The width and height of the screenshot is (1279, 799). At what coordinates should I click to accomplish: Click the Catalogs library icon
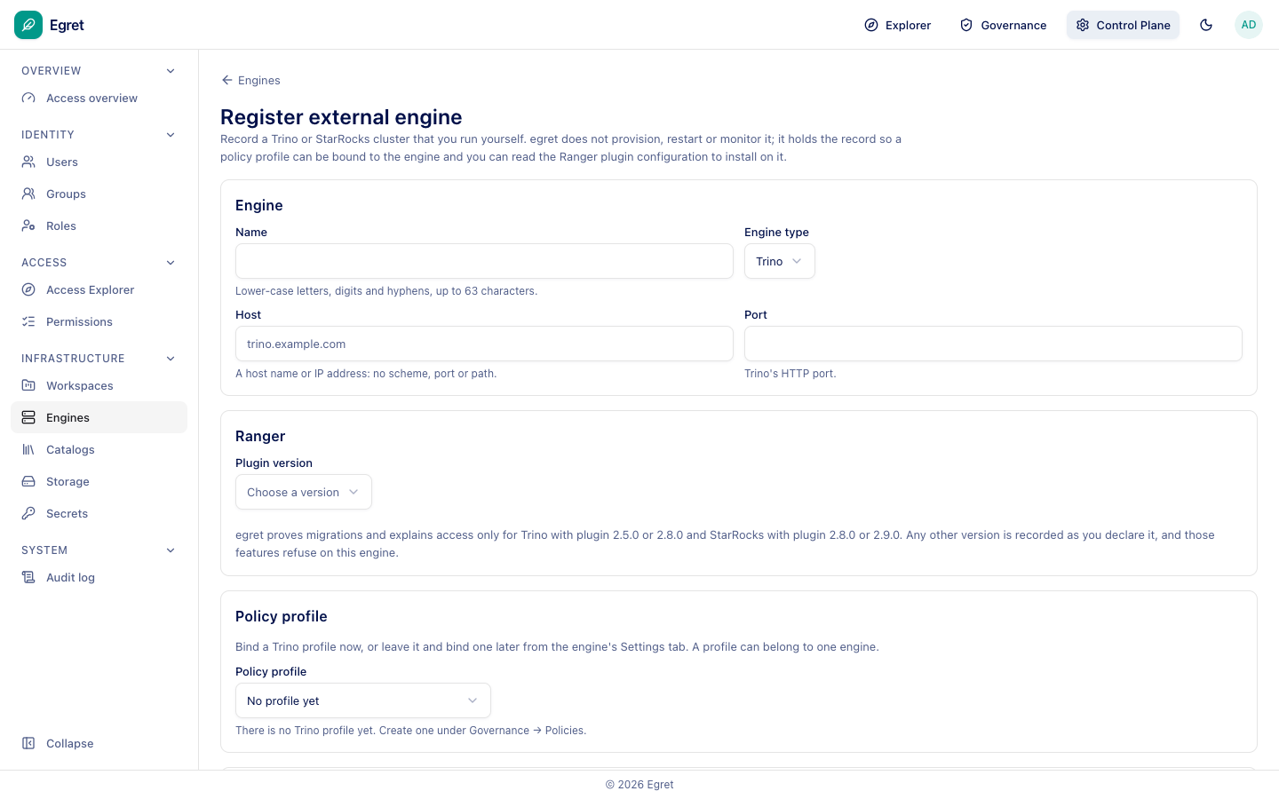tap(28, 450)
